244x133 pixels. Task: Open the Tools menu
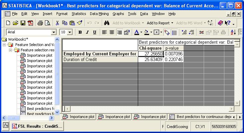tap(132, 14)
